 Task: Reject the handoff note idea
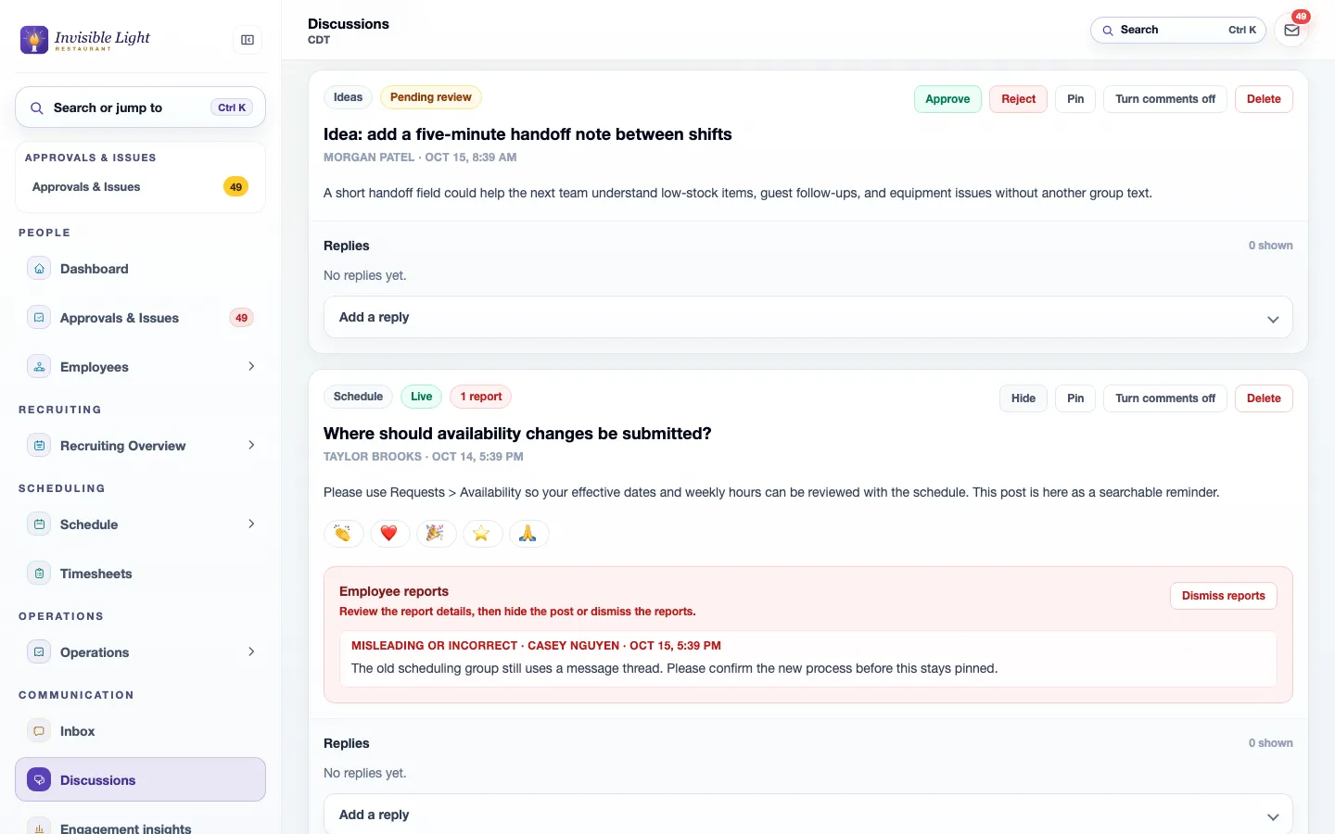pyautogui.click(x=1018, y=99)
